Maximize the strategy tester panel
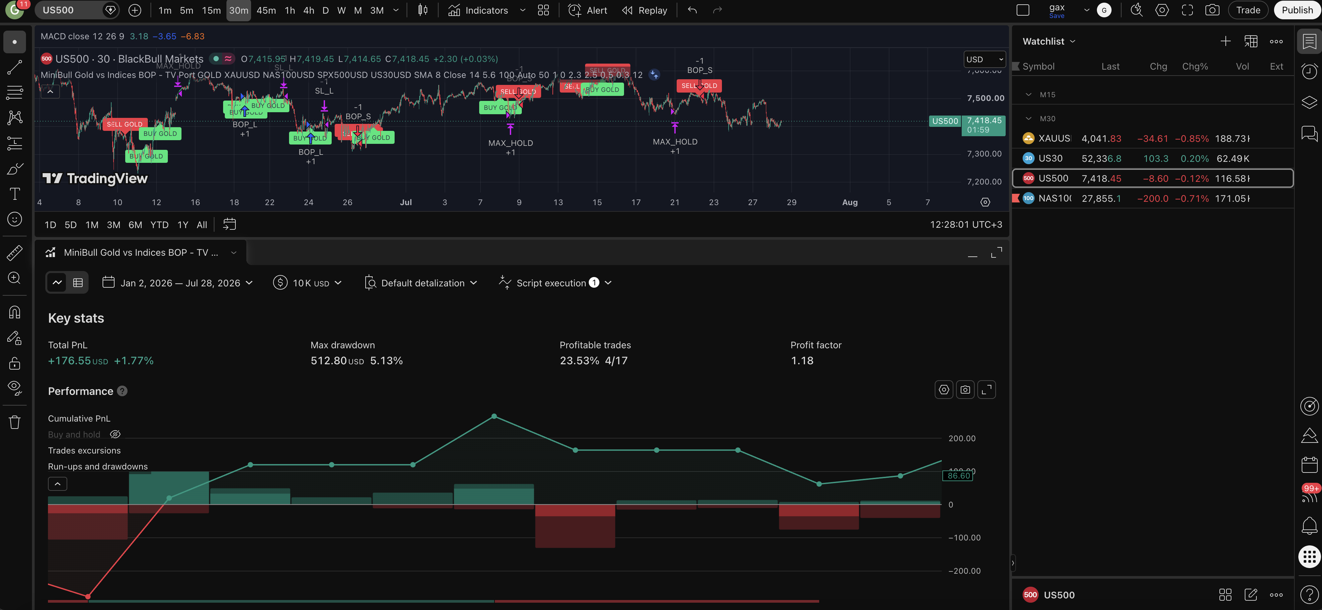The width and height of the screenshot is (1322, 610). point(996,253)
